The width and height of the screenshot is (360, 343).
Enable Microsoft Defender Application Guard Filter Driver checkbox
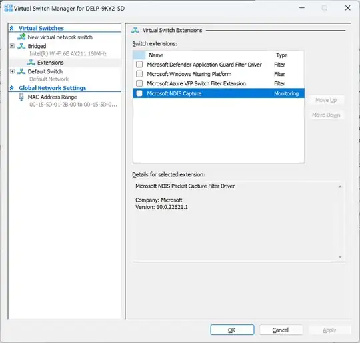(139, 65)
